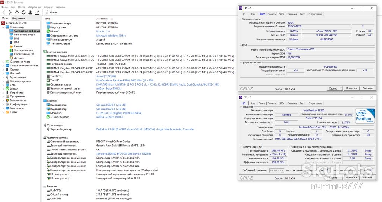Click the Отчёт toolbar button with document icon
Viewport: 382px width, 202px height.
coord(51,12)
